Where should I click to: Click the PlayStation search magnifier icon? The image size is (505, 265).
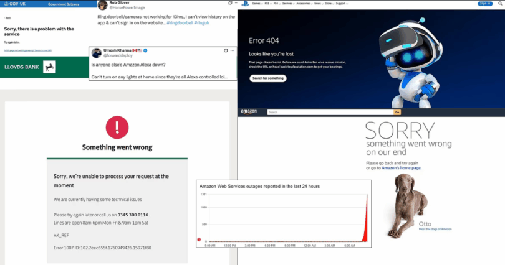tap(500, 4)
